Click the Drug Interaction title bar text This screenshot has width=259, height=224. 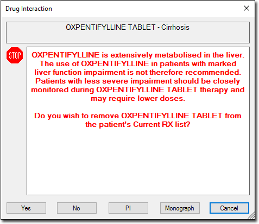pyautogui.click(x=29, y=9)
